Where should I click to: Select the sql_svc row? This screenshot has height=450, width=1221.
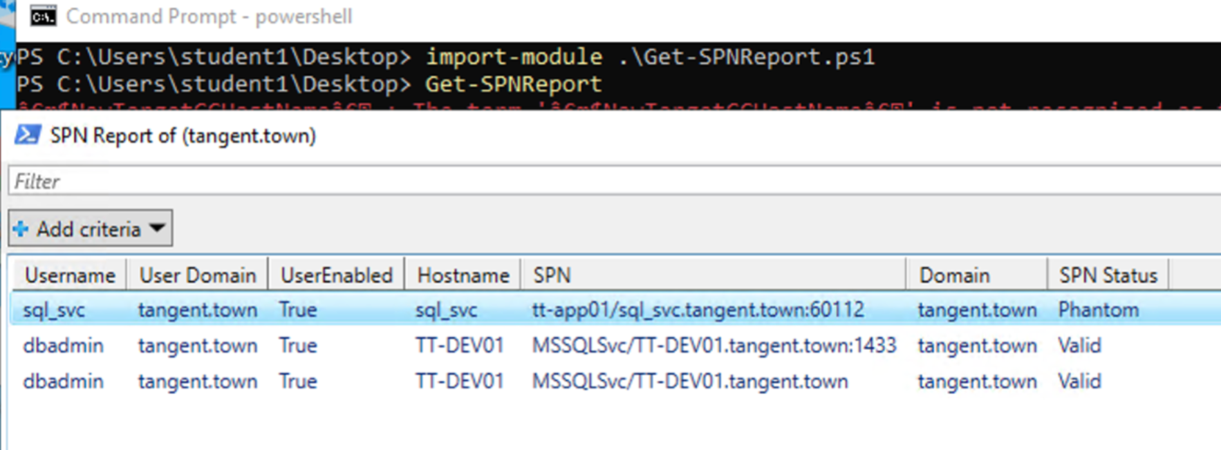(54, 310)
